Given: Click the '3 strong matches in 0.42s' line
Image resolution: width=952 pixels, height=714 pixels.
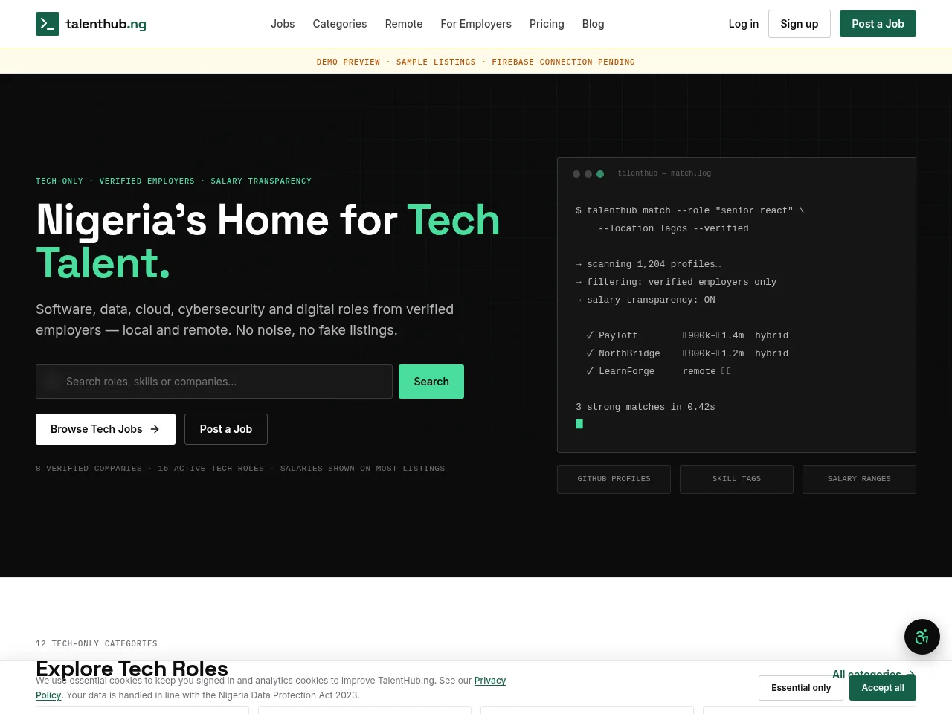Looking at the screenshot, I should pyautogui.click(x=646, y=407).
